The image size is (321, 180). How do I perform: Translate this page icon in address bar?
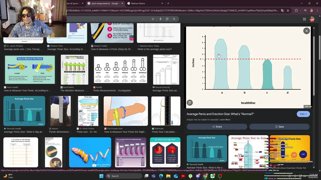tap(282, 10)
